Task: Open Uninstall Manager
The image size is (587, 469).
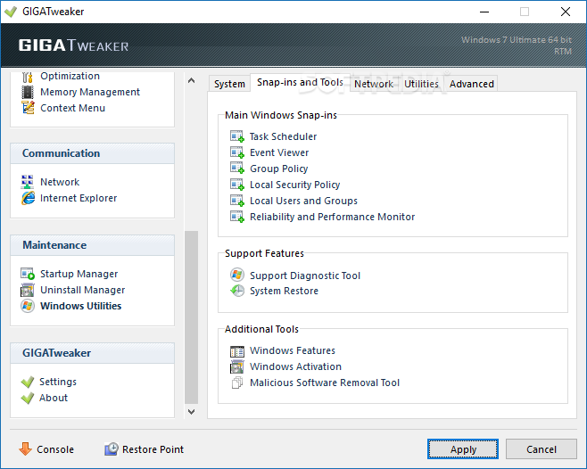Action: pos(82,290)
